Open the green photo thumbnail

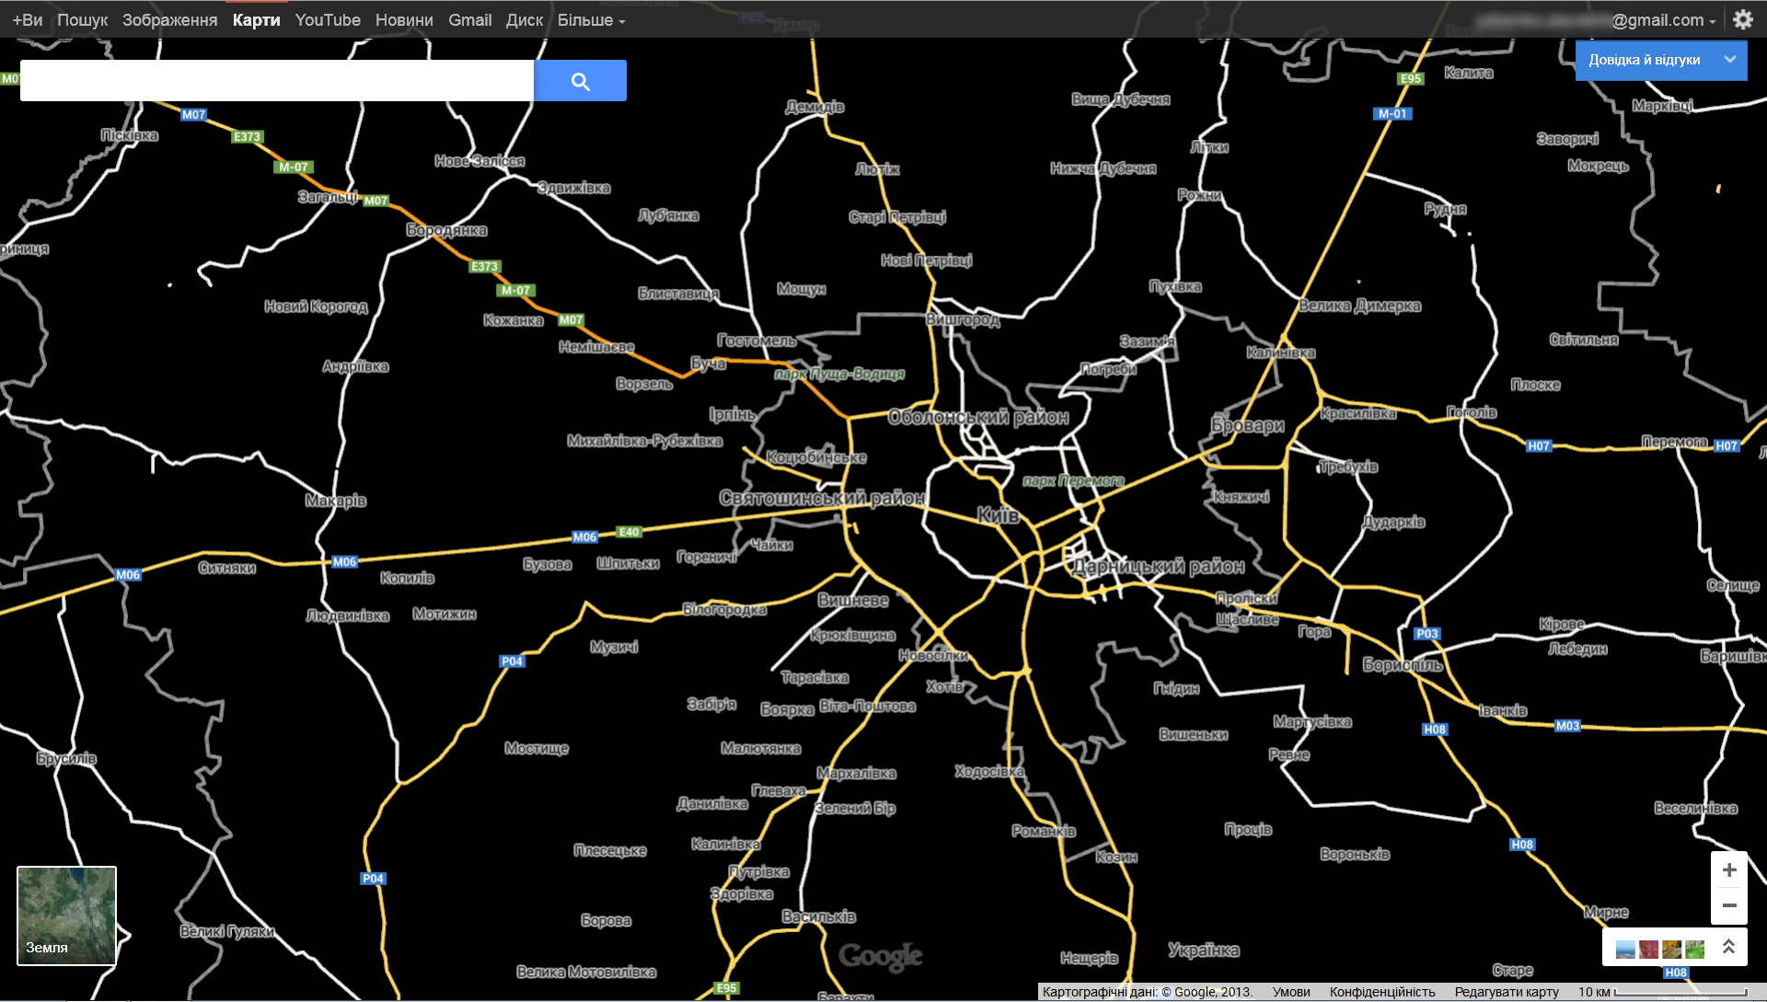tap(1695, 949)
